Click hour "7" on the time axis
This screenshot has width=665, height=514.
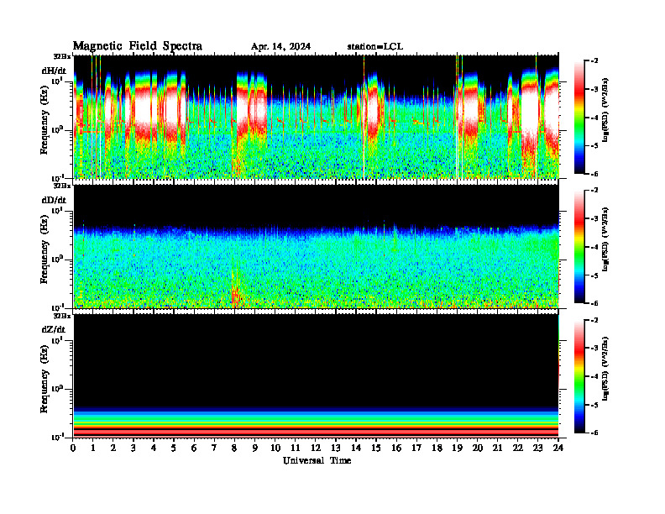(x=214, y=448)
